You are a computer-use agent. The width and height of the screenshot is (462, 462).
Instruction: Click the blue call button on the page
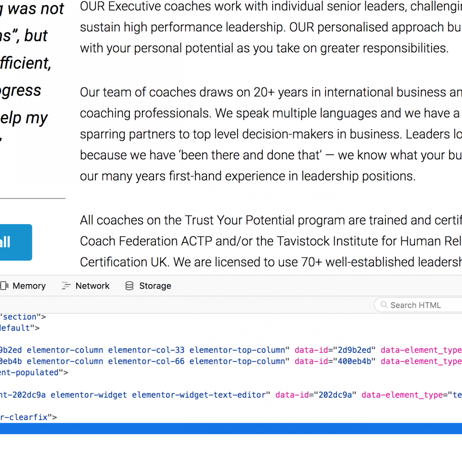[16, 242]
